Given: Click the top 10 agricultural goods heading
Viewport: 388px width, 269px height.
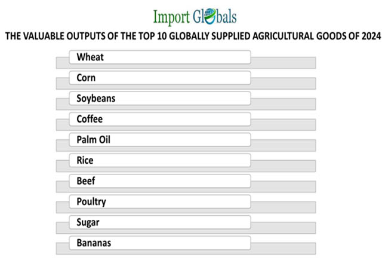Looking at the screenshot, I should 194,36.
